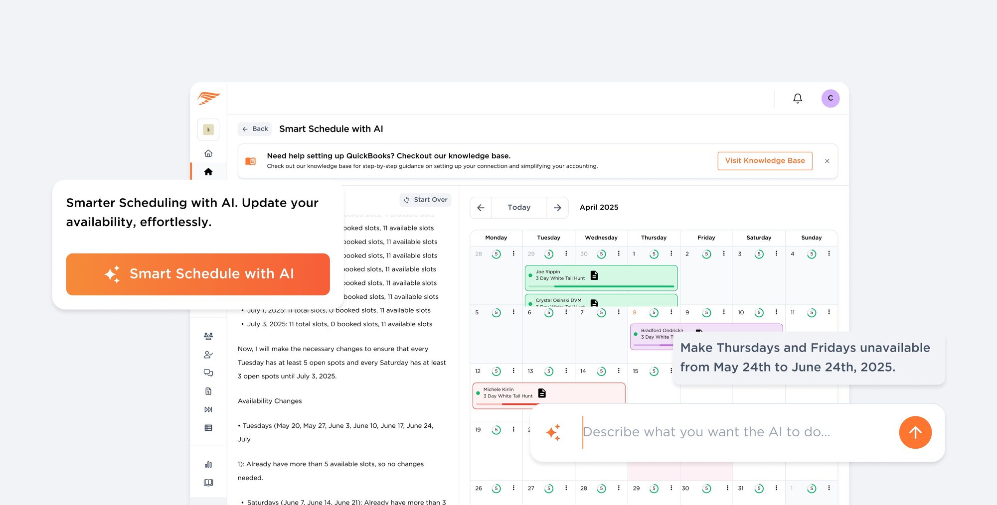Expand options menu for Friday the 2nd

click(724, 253)
